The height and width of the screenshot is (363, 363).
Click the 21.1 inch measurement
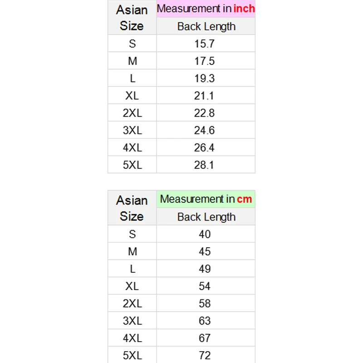click(x=205, y=96)
